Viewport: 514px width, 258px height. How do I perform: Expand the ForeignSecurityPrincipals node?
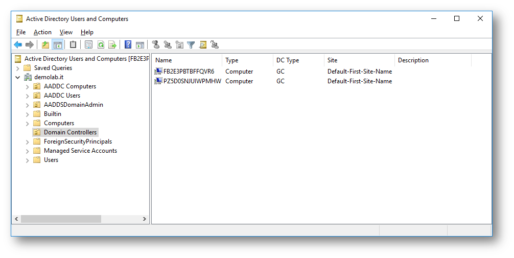click(x=28, y=142)
